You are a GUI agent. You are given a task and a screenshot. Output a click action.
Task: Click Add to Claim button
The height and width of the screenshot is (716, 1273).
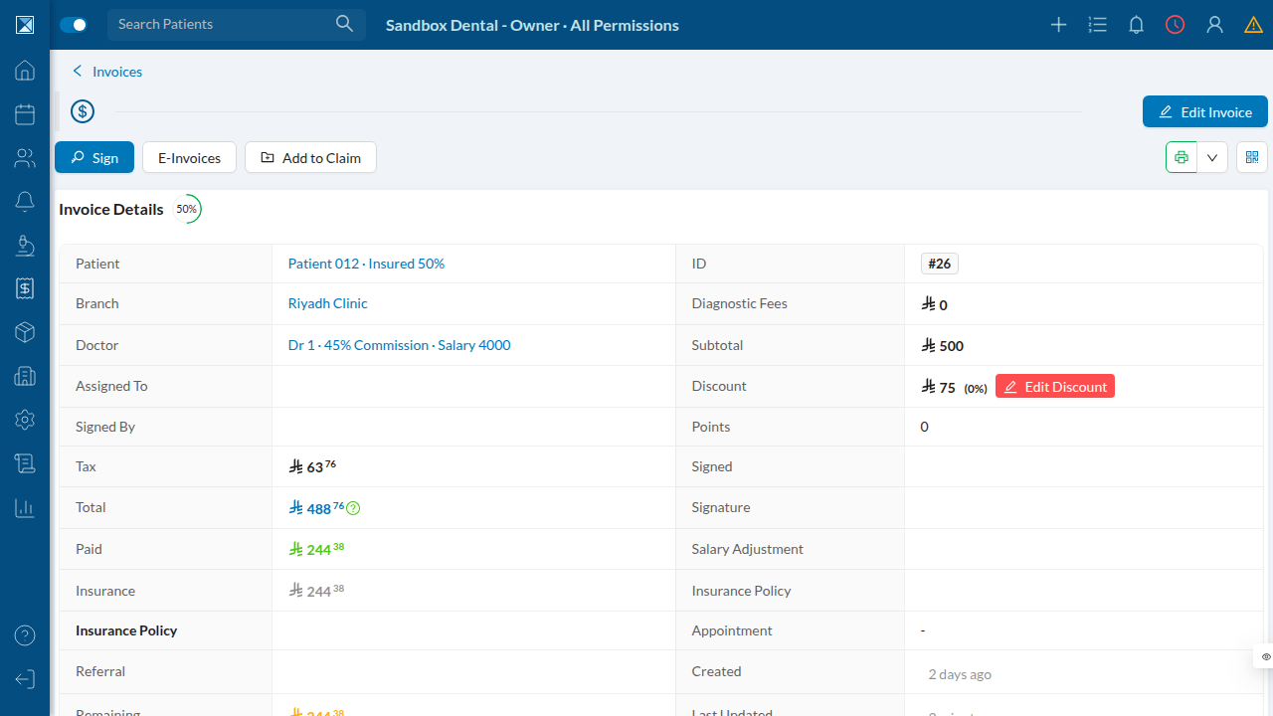pyautogui.click(x=310, y=157)
